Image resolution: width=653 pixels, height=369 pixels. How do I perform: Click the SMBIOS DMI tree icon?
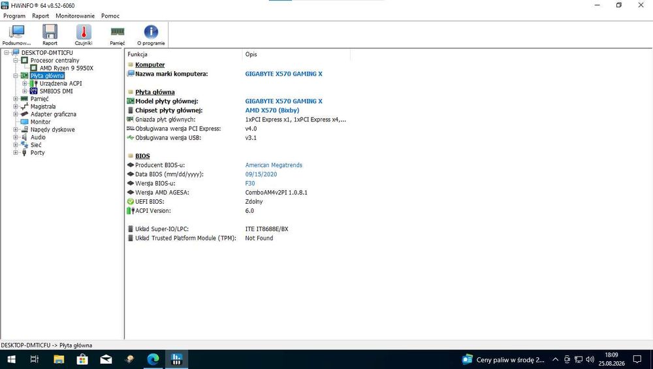34,91
